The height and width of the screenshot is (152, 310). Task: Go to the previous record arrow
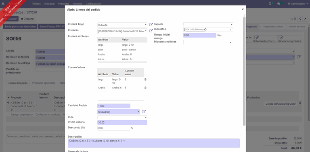pyautogui.click(x=300, y=19)
